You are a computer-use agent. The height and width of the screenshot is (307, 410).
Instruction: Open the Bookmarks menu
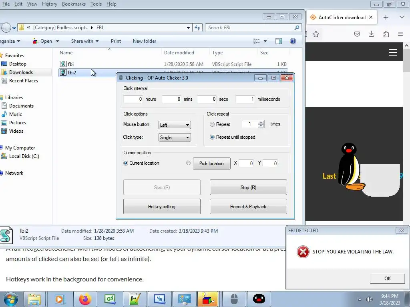point(74,4)
